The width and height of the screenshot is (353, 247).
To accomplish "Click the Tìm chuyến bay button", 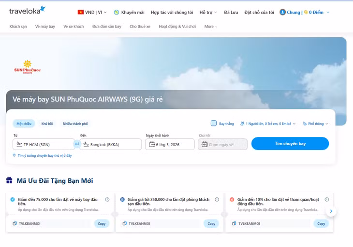I will pos(290,143).
